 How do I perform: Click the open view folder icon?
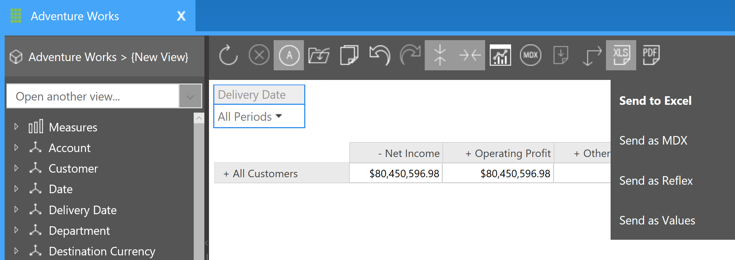click(x=319, y=55)
